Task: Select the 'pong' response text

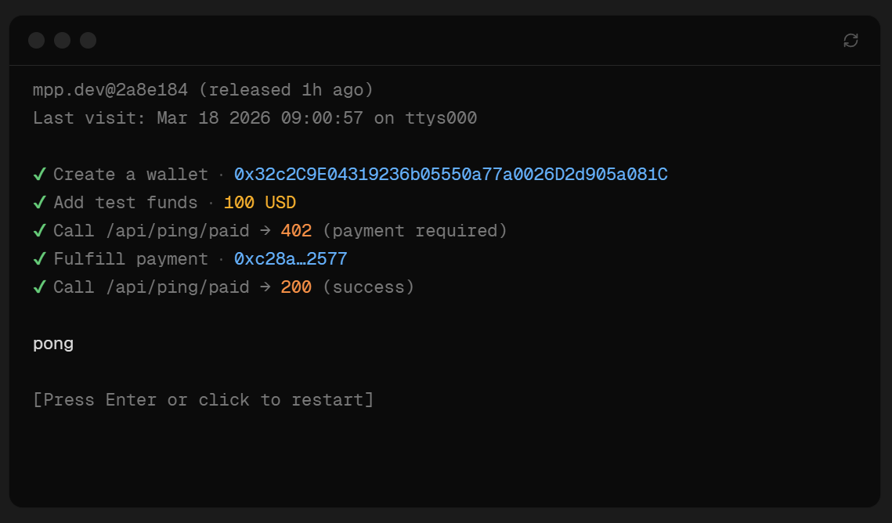Action: point(53,343)
